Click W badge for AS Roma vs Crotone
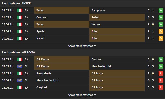This screenshot has width=165, height=99. pyautogui.click(x=161, y=59)
